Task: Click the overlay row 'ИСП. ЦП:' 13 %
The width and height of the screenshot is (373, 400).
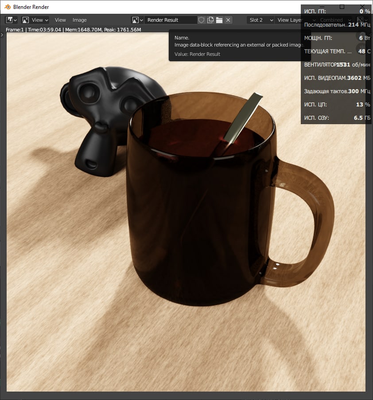Action: 337,104
